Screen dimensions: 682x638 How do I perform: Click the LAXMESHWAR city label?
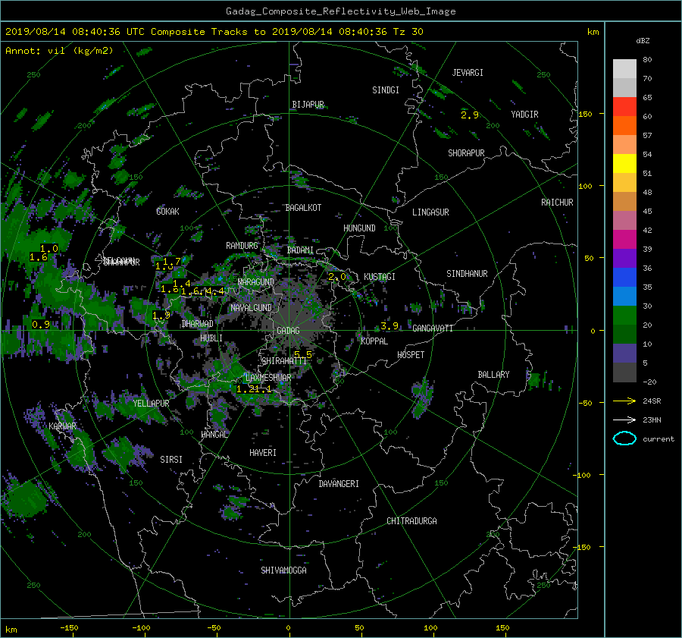pos(268,378)
